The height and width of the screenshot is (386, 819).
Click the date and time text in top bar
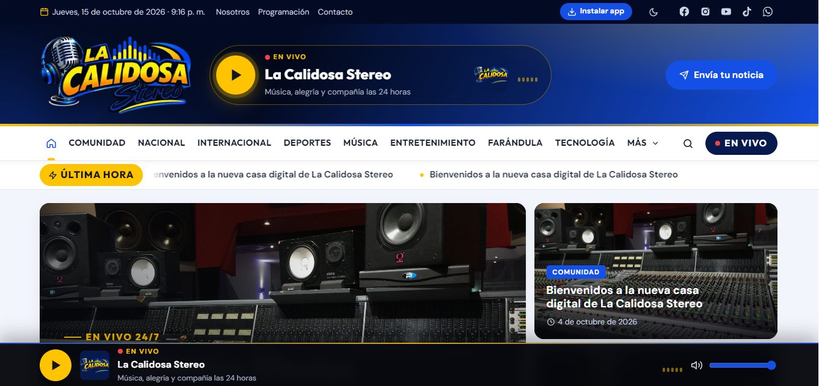pyautogui.click(x=129, y=12)
